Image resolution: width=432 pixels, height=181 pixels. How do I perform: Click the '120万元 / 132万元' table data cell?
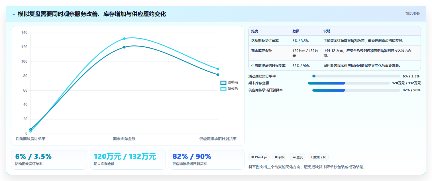point(305,53)
